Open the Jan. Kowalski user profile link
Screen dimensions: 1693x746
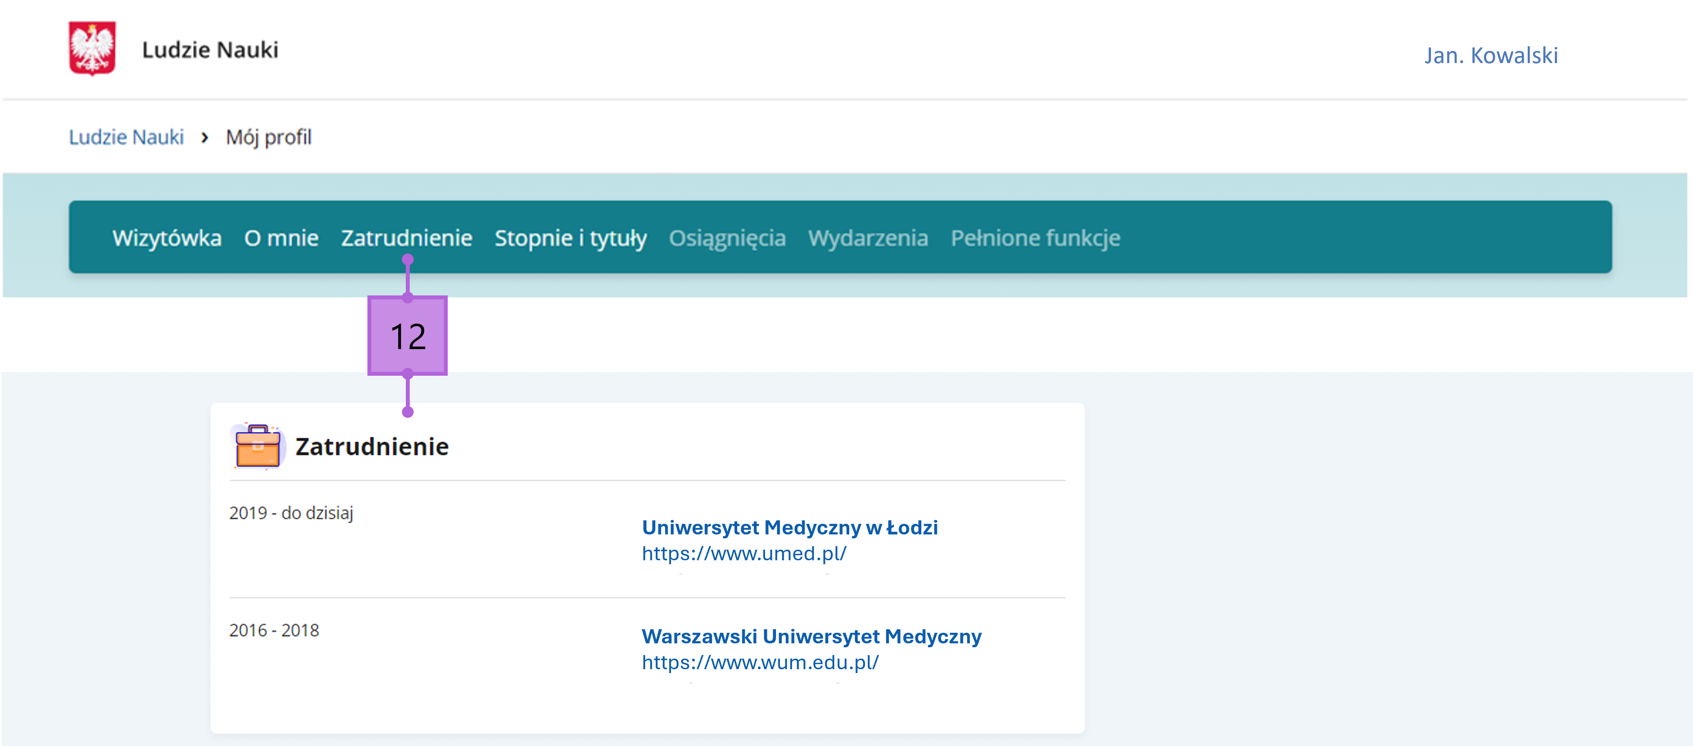pos(1490,55)
